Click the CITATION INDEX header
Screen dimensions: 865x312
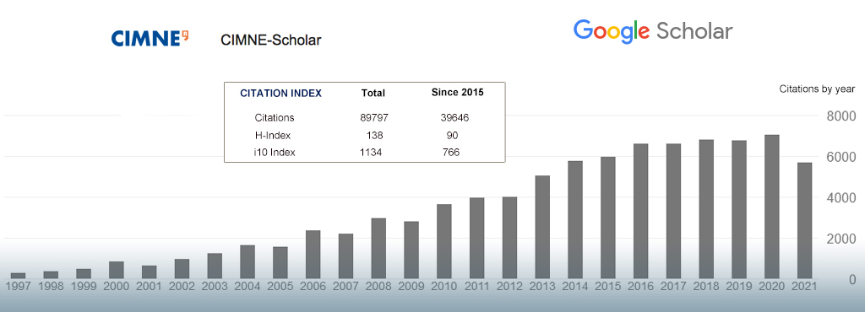[280, 94]
